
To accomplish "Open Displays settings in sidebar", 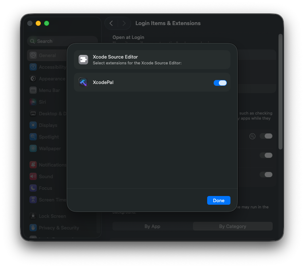I will 47,125.
